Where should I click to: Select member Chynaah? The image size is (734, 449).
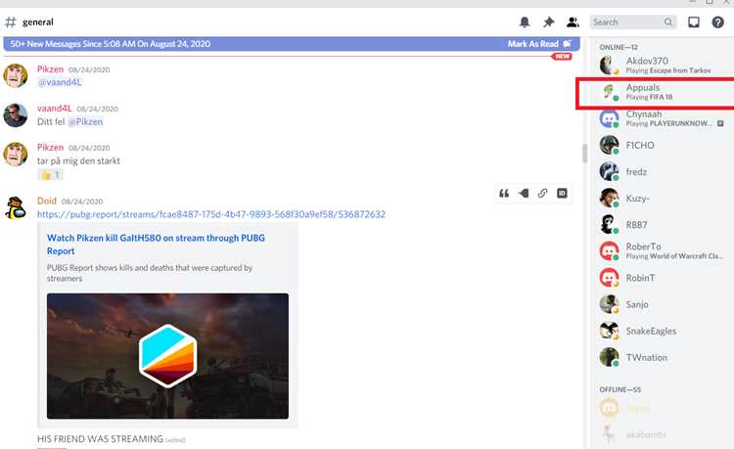pos(662,118)
